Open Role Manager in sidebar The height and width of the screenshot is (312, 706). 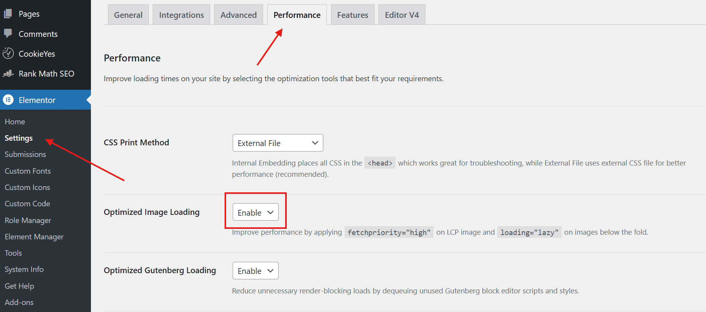point(28,220)
